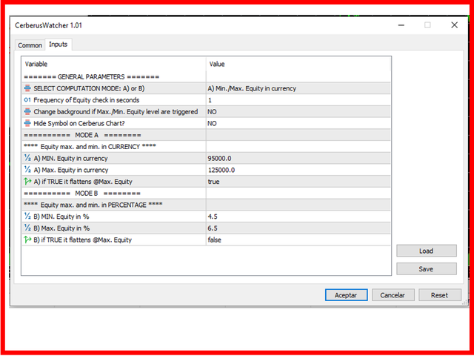This screenshot has height=356, width=474.
Task: Click the Reset button
Action: (439, 295)
